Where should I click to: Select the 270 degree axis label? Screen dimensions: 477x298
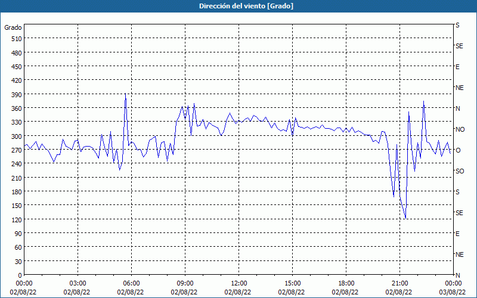point(16,150)
